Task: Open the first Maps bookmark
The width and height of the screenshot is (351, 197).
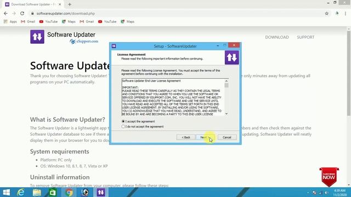Action: pyautogui.click(x=69, y=22)
